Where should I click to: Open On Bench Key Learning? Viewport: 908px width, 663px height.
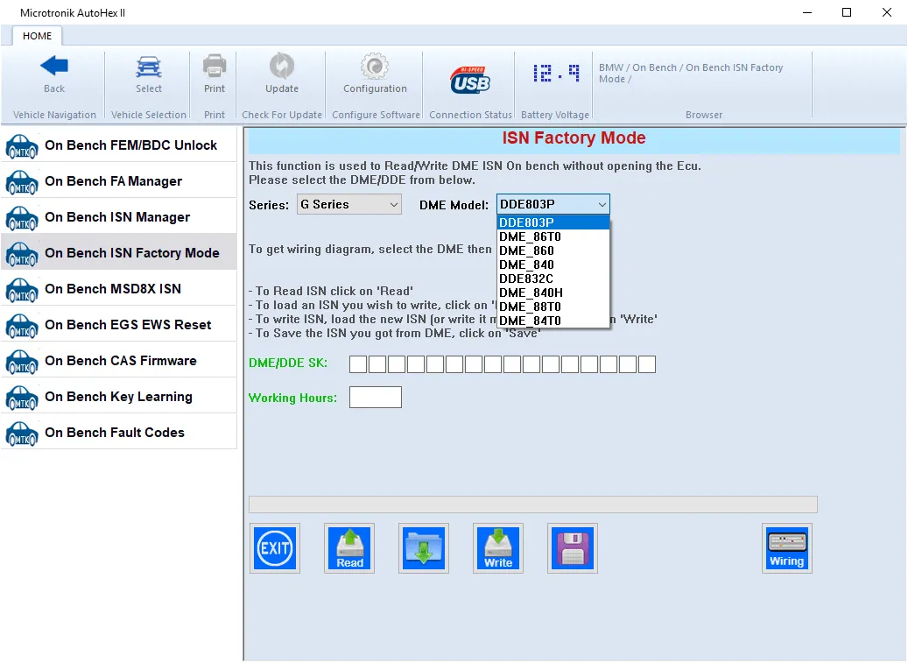click(x=119, y=397)
